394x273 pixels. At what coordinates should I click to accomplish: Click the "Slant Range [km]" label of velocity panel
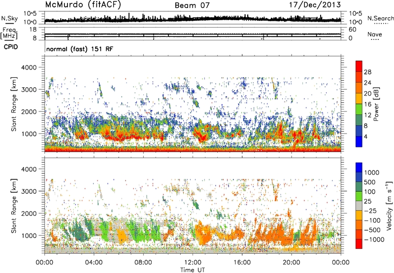(x=14, y=205)
